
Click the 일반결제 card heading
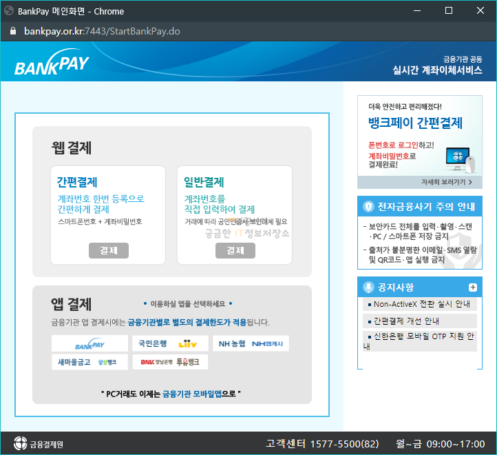204,182
